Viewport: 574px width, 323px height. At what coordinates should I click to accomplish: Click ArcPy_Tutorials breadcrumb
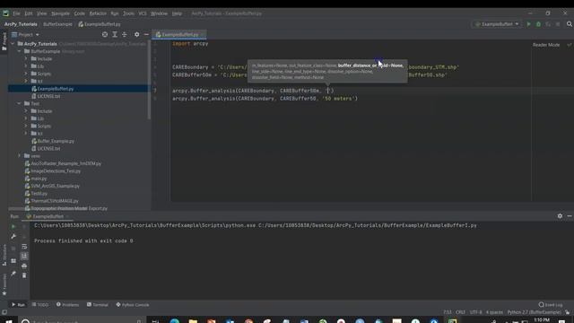21,24
